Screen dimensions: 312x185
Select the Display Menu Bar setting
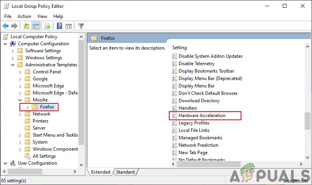197,86
